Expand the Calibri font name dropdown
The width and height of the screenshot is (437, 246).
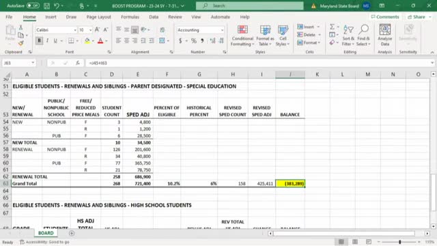75,30
